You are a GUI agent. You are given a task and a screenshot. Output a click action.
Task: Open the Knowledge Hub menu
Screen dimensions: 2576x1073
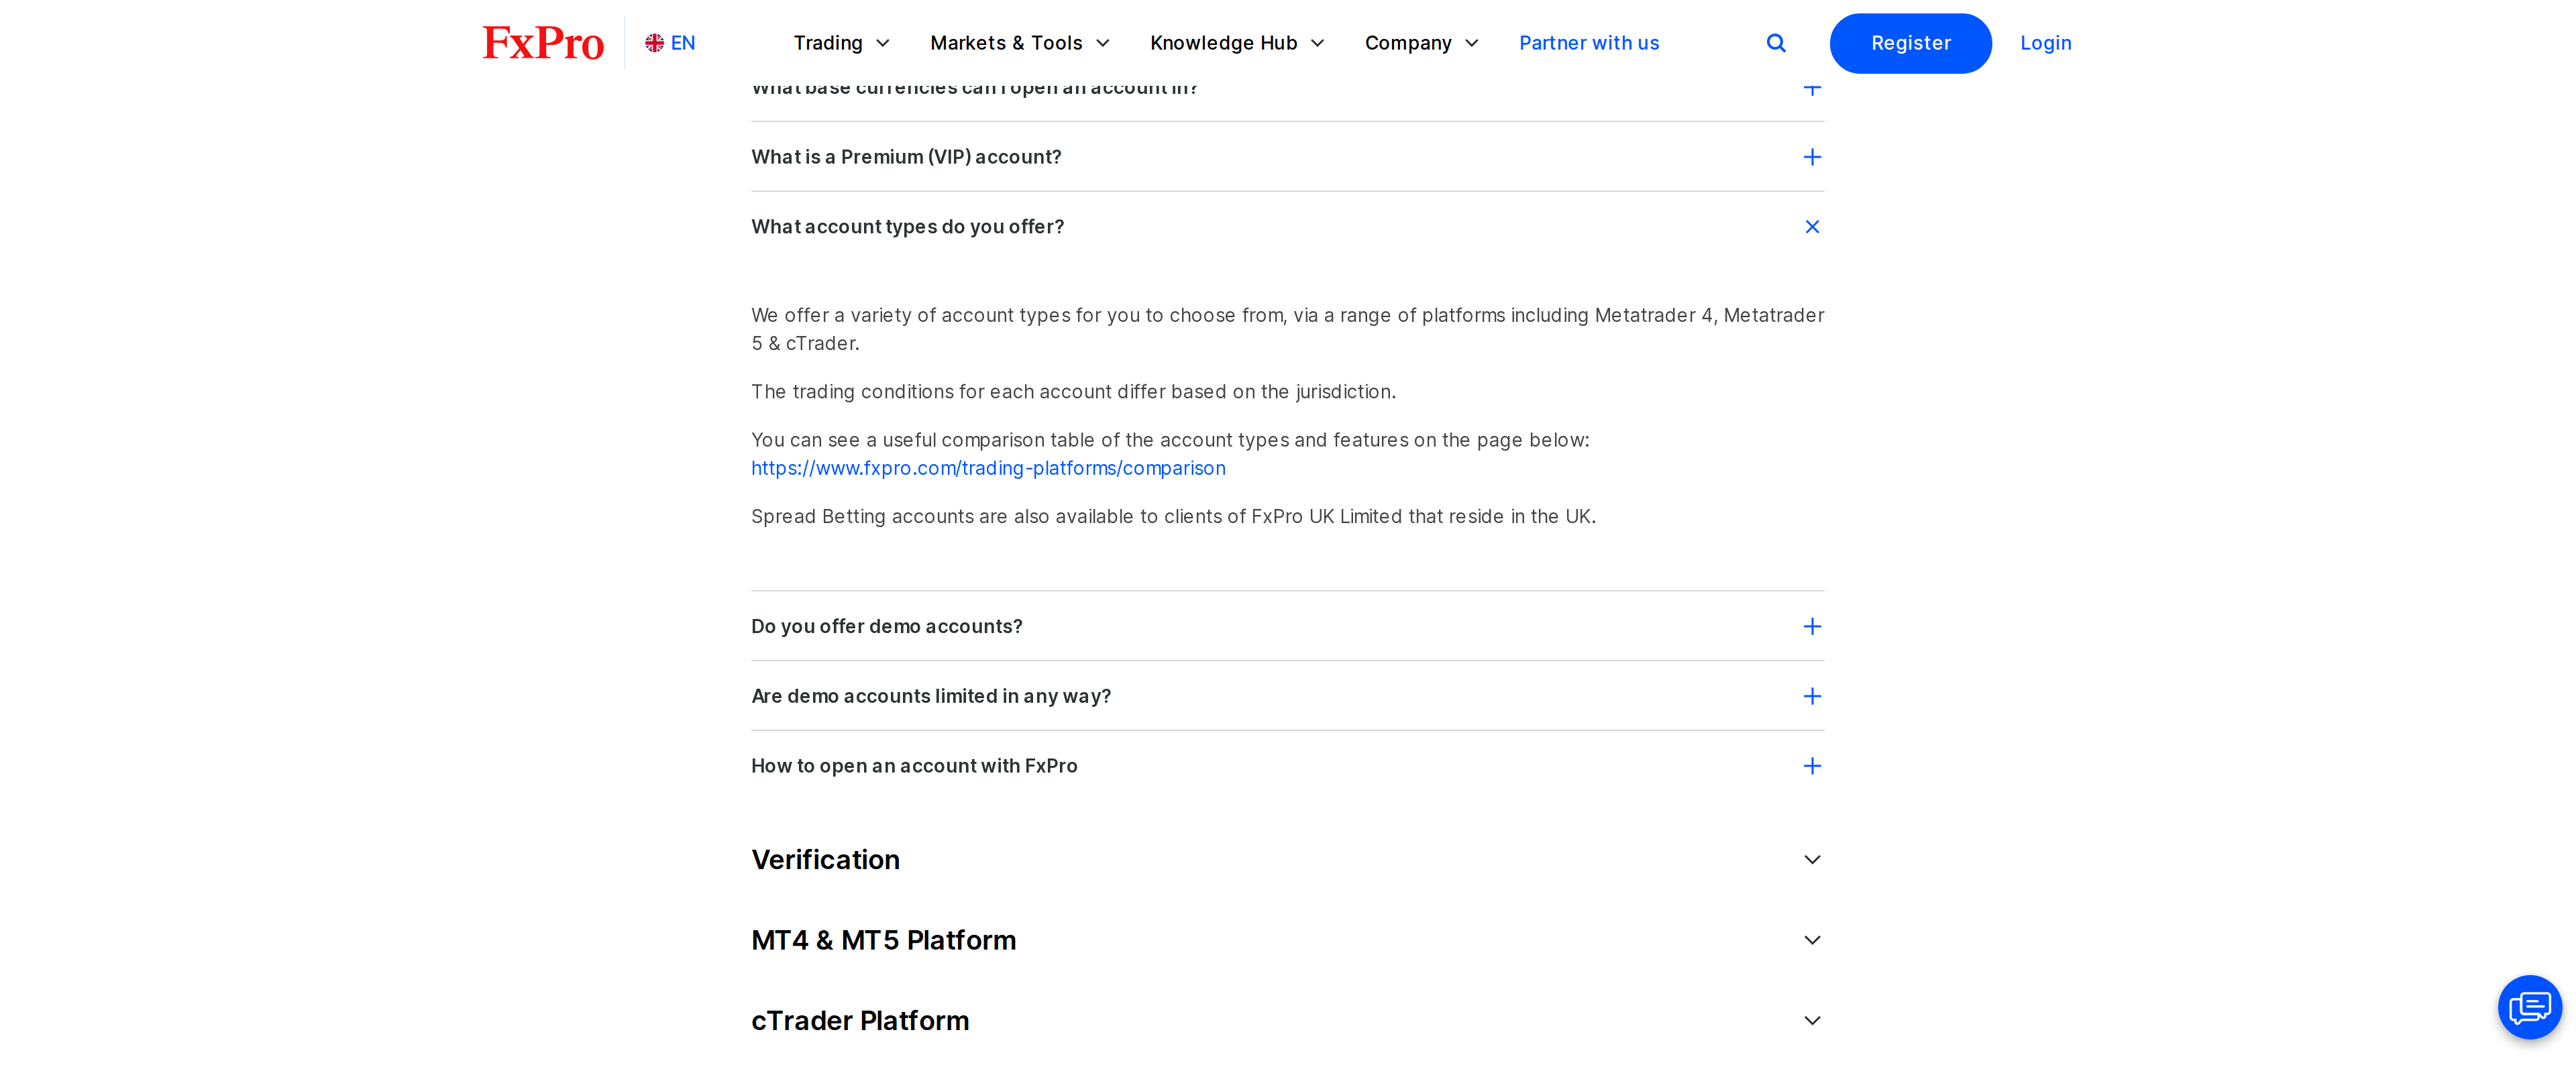pos(1237,43)
